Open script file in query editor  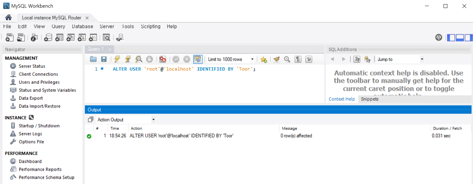click(93, 59)
